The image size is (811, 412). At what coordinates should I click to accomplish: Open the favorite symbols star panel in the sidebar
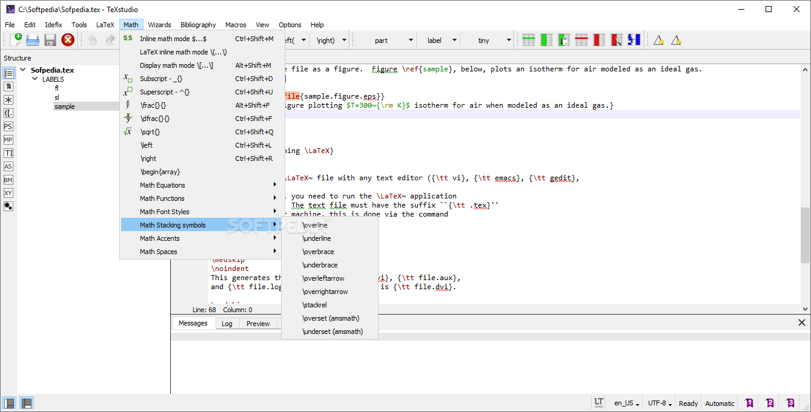8,206
